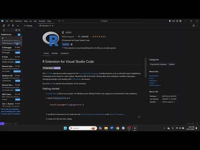Open editor More Actions ellipsis menu
This screenshot has height=150, width=200.
click(197, 26)
